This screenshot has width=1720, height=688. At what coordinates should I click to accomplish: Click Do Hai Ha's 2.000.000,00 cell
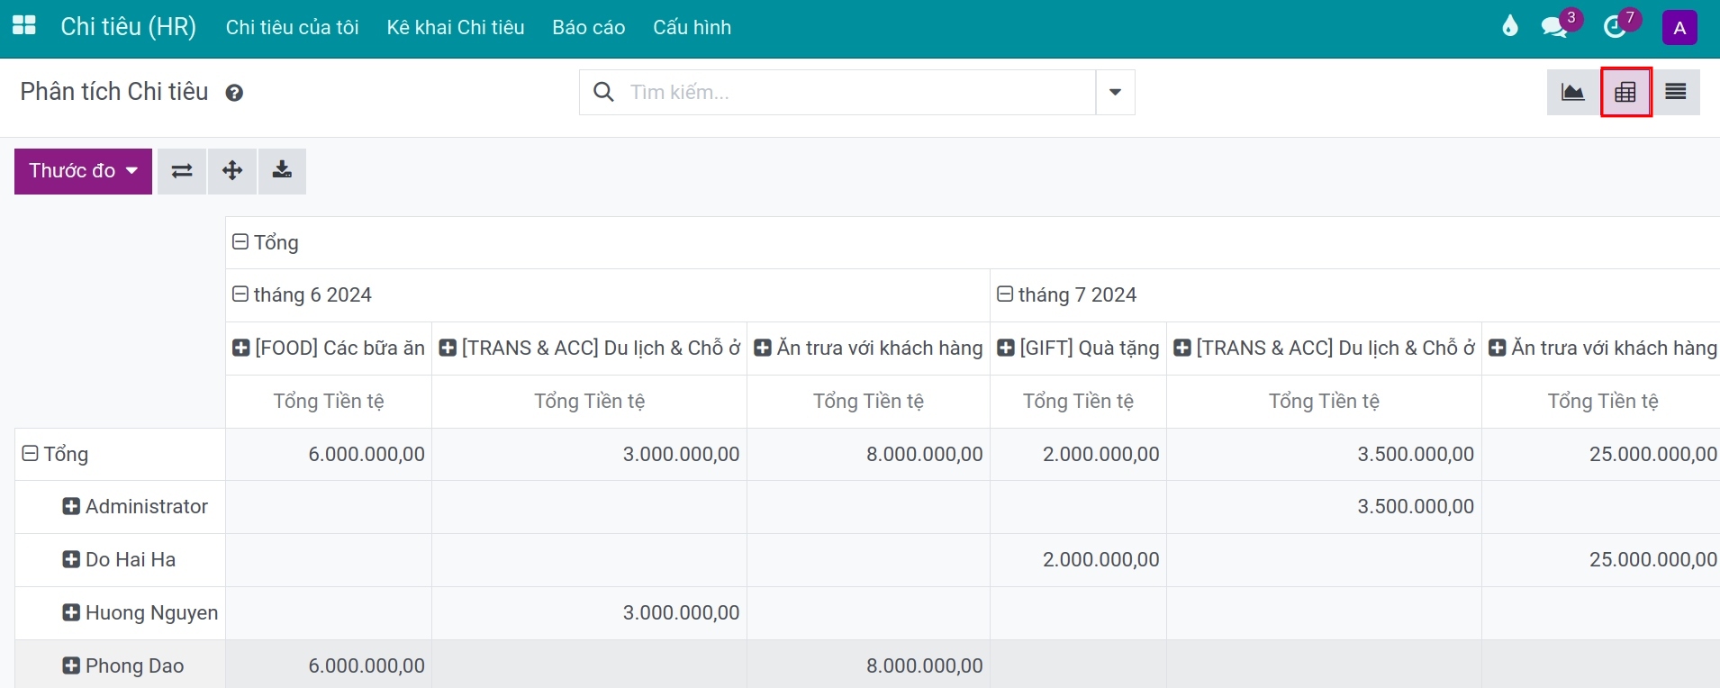(1079, 559)
